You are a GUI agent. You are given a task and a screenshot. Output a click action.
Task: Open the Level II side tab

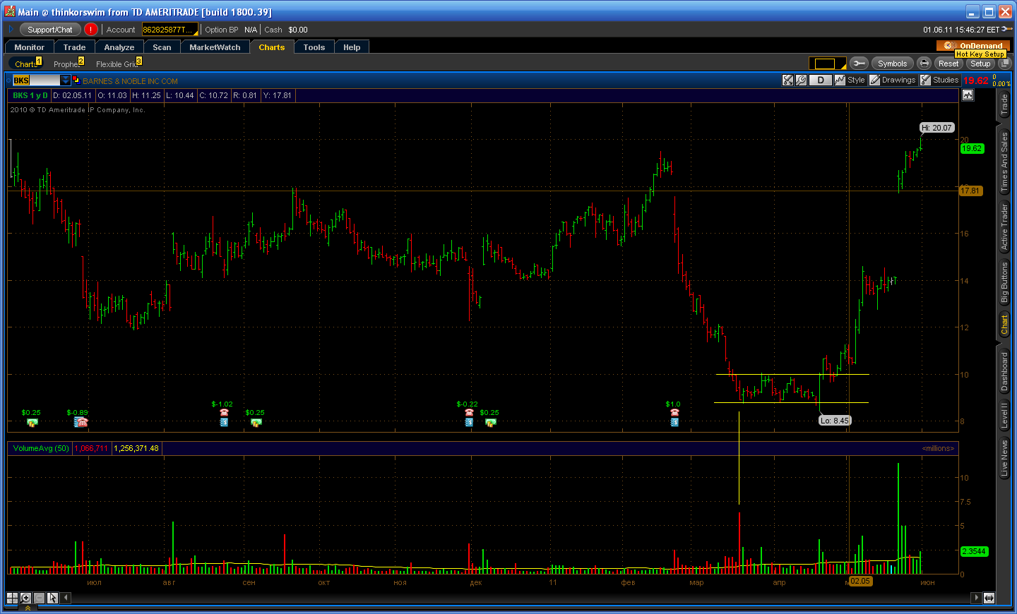coord(1004,416)
